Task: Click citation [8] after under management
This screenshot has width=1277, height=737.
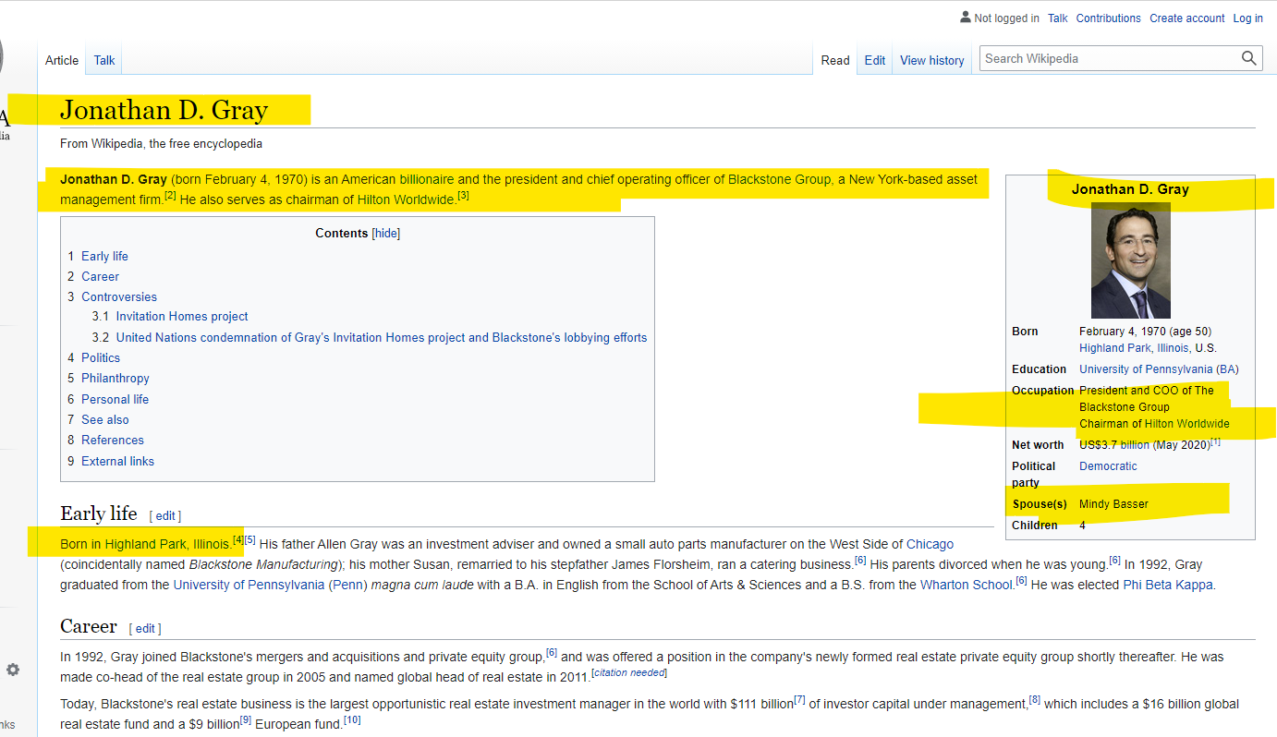Action: [1035, 700]
